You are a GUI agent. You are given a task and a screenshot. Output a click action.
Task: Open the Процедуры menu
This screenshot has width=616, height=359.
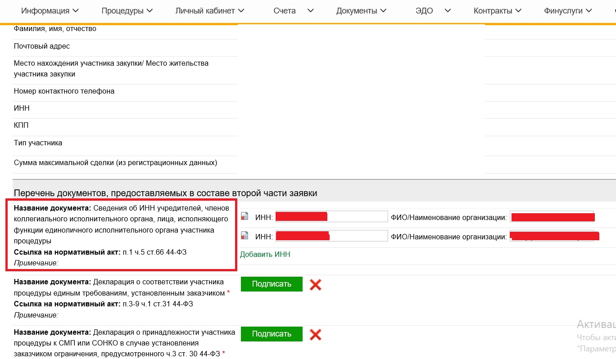127,11
